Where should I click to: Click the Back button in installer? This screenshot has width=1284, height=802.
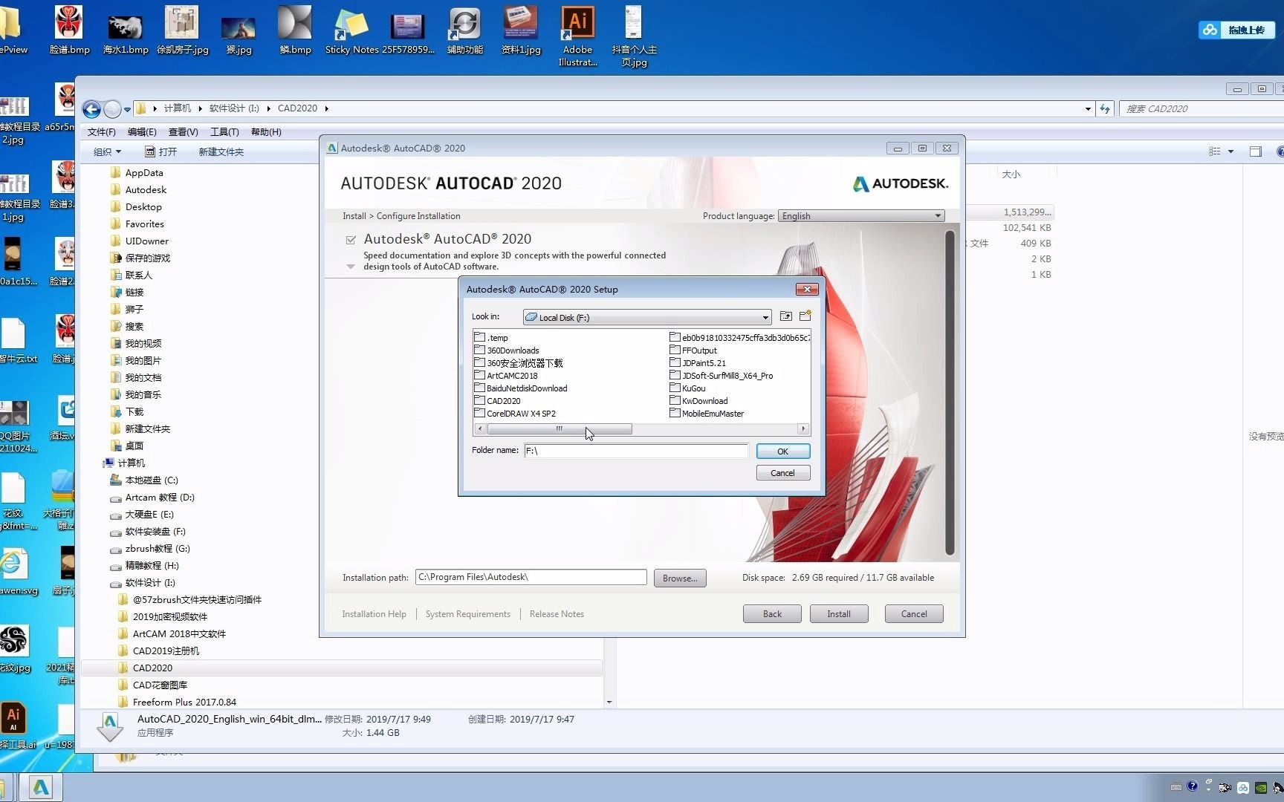[772, 614]
